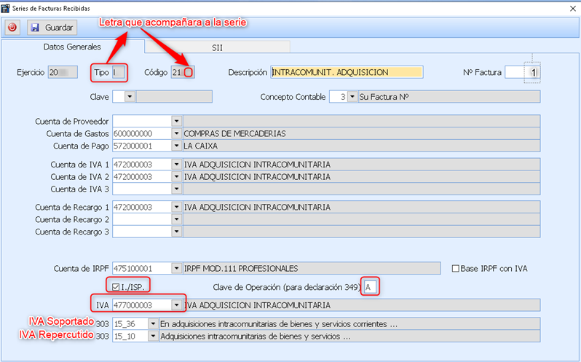The height and width of the screenshot is (362, 581).
Task: Open the Concepto Contable dropdown
Action: [352, 96]
